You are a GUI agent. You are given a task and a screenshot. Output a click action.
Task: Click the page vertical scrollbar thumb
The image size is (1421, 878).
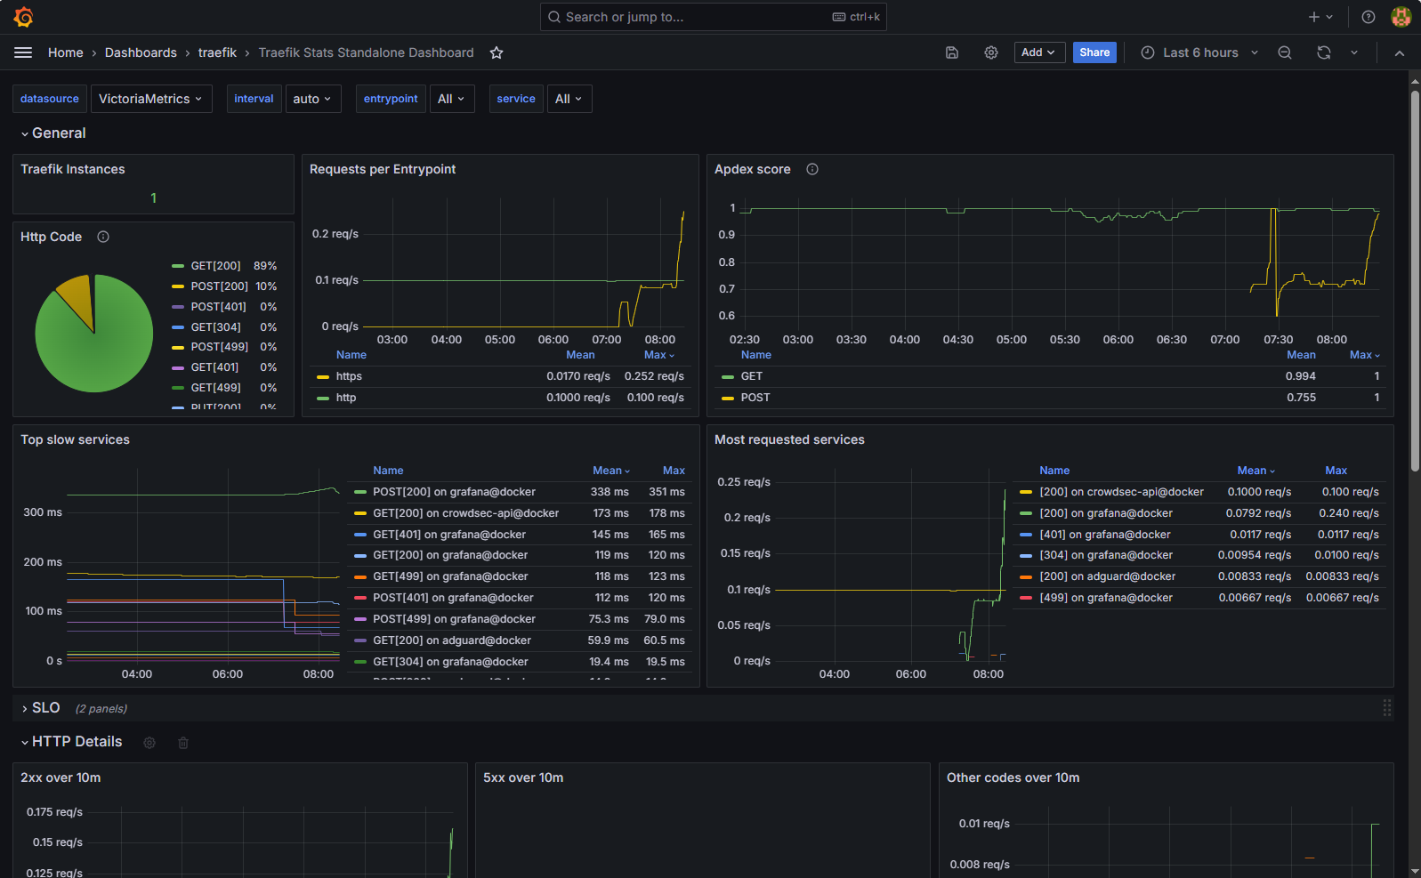click(1415, 280)
